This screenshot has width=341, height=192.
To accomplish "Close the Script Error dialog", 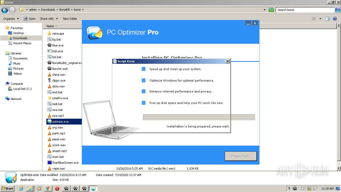I will point(227,61).
